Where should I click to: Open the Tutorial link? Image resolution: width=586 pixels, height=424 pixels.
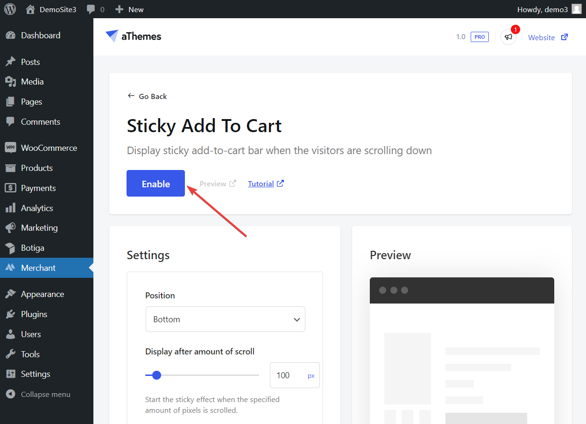(x=261, y=184)
